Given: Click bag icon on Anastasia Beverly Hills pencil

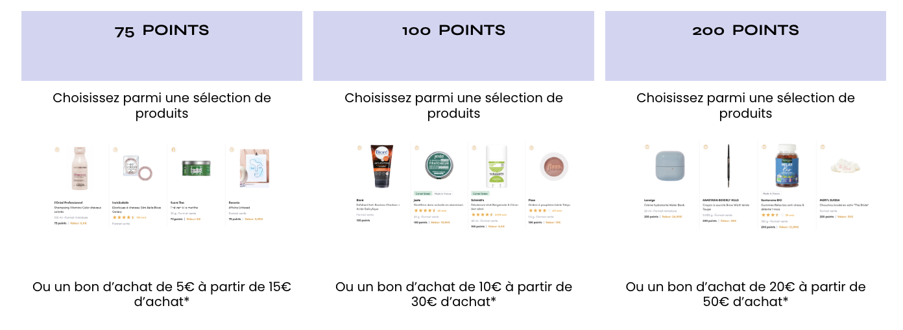Looking at the screenshot, I should click(705, 147).
